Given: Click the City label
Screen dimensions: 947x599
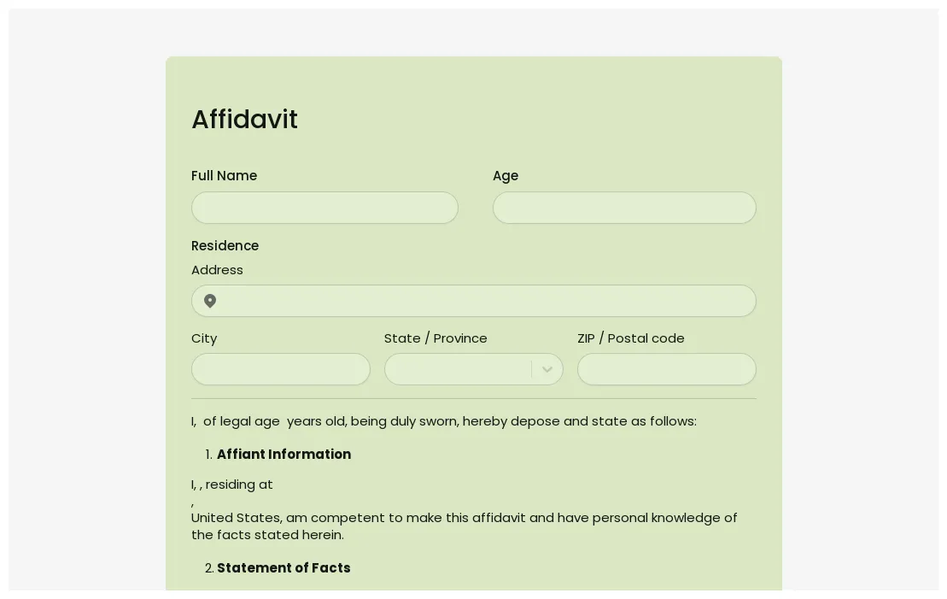Looking at the screenshot, I should coord(204,338).
